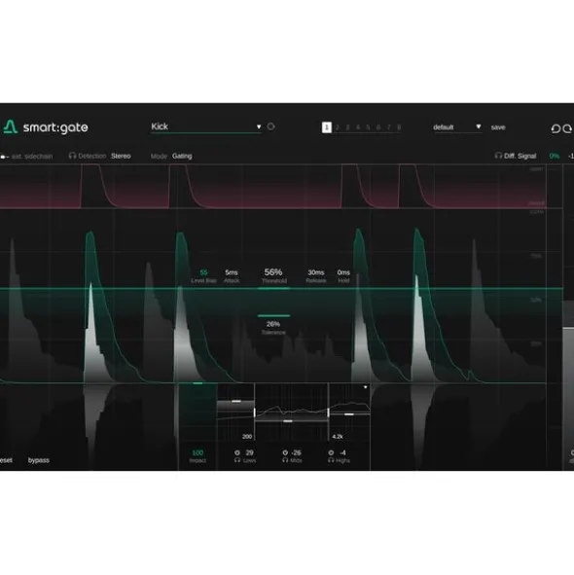Click the Attack value 5ms
The height and width of the screenshot is (575, 574).
tap(232, 272)
